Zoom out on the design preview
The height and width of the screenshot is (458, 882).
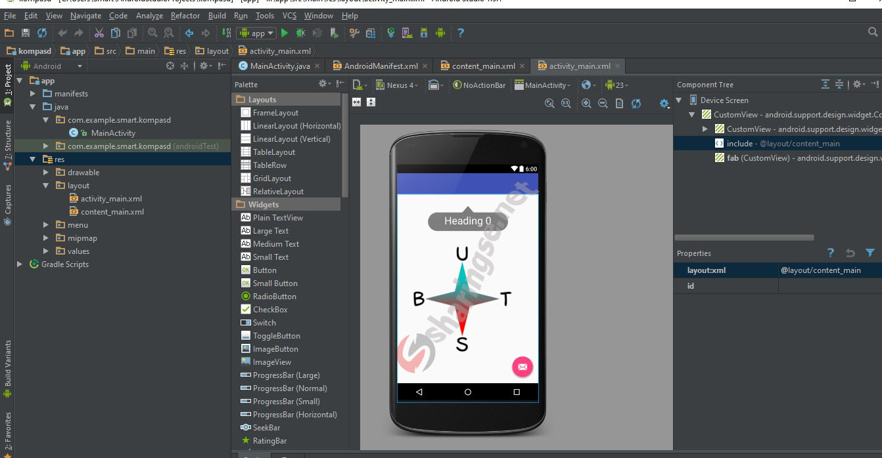click(x=603, y=103)
